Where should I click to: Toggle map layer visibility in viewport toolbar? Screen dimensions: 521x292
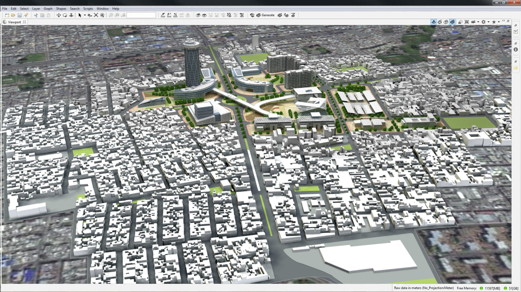tap(433, 22)
